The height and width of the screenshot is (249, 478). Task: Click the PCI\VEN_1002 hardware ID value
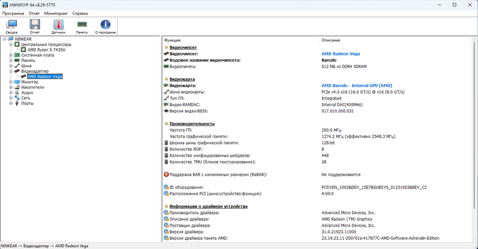[374, 187]
